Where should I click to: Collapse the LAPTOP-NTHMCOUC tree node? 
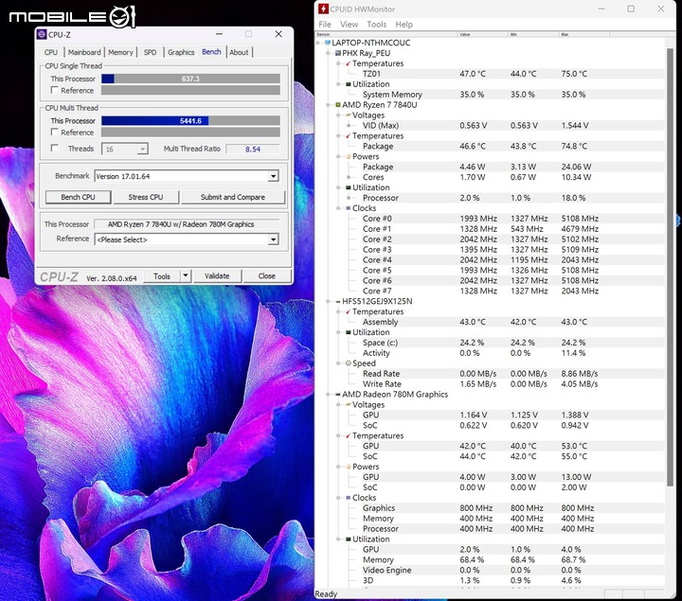[x=318, y=43]
